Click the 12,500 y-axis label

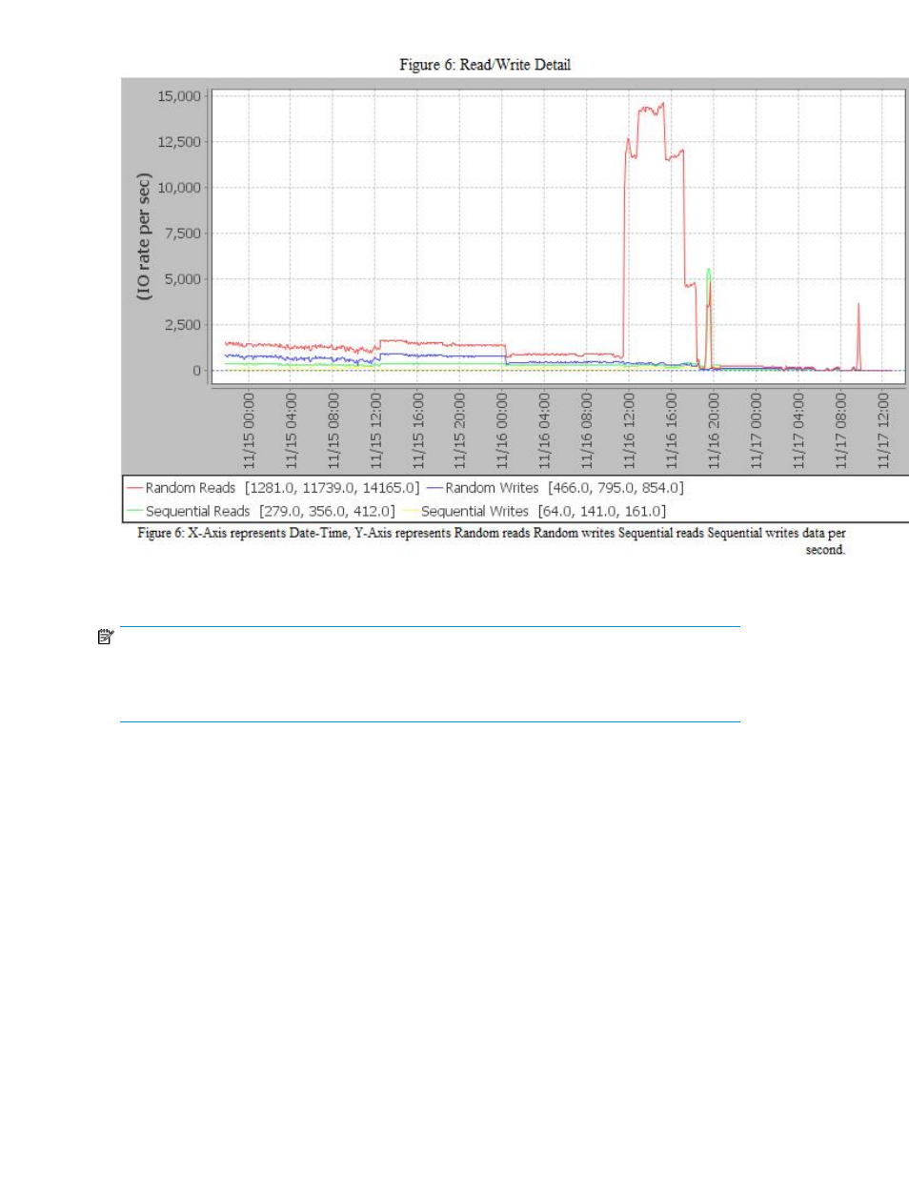tap(179, 142)
